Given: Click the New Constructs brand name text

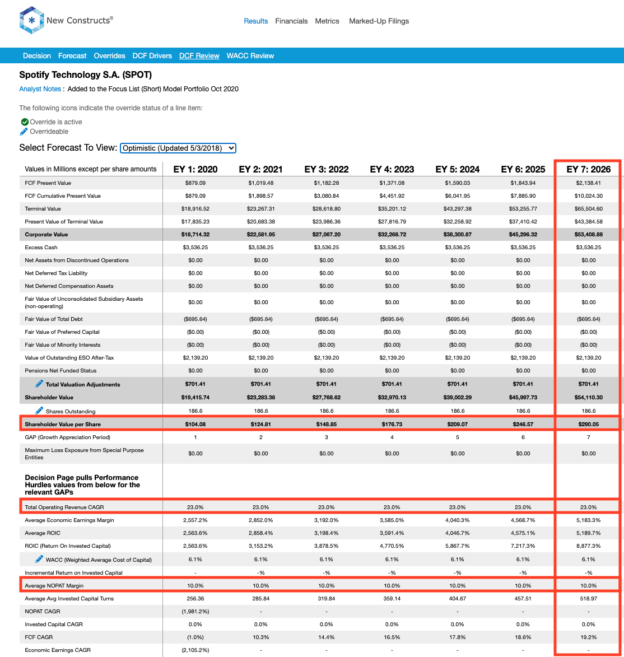Looking at the screenshot, I should [79, 20].
